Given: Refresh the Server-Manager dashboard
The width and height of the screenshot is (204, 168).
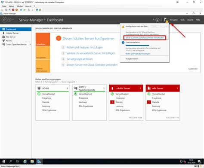Looking at the screenshot, I should click(x=158, y=20).
